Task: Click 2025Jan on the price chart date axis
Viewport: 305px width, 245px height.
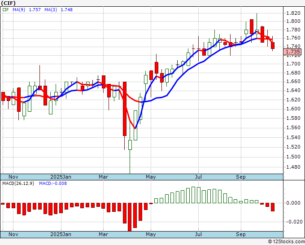Action: tap(61, 177)
